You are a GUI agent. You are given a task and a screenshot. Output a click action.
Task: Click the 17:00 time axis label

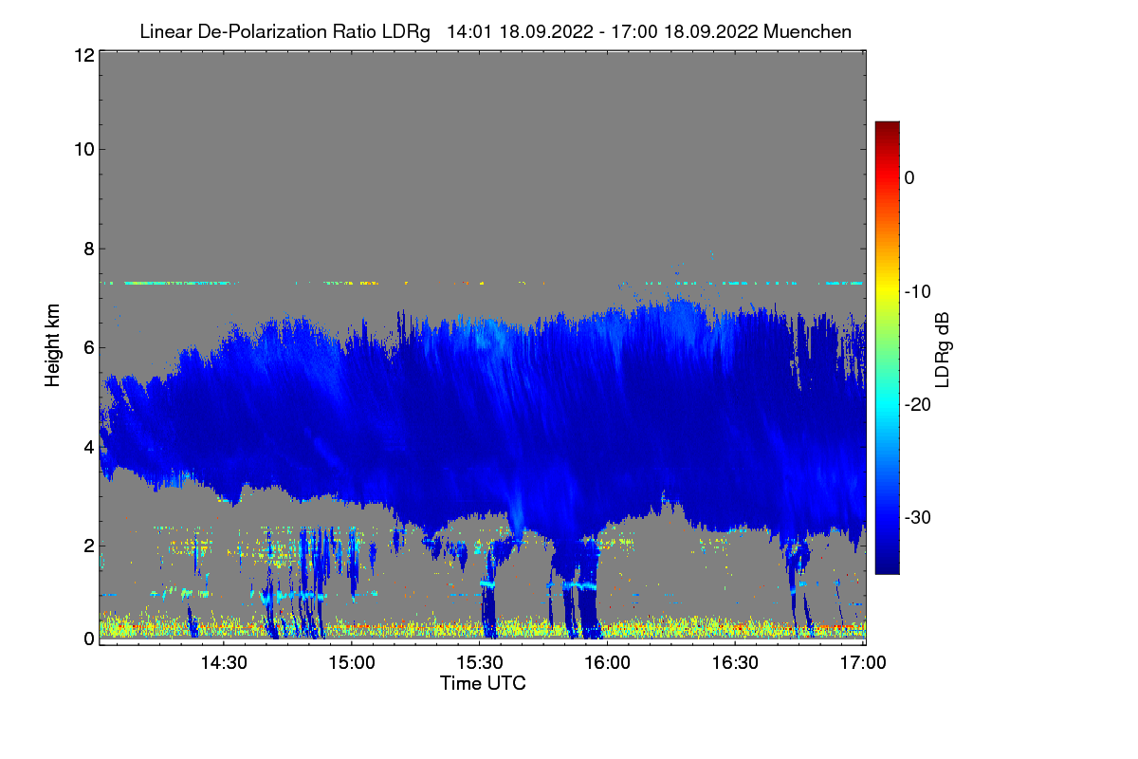(863, 663)
